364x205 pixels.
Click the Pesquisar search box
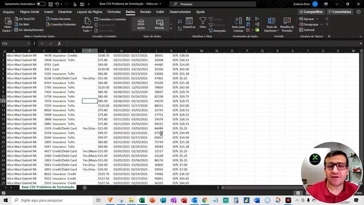[213, 4]
